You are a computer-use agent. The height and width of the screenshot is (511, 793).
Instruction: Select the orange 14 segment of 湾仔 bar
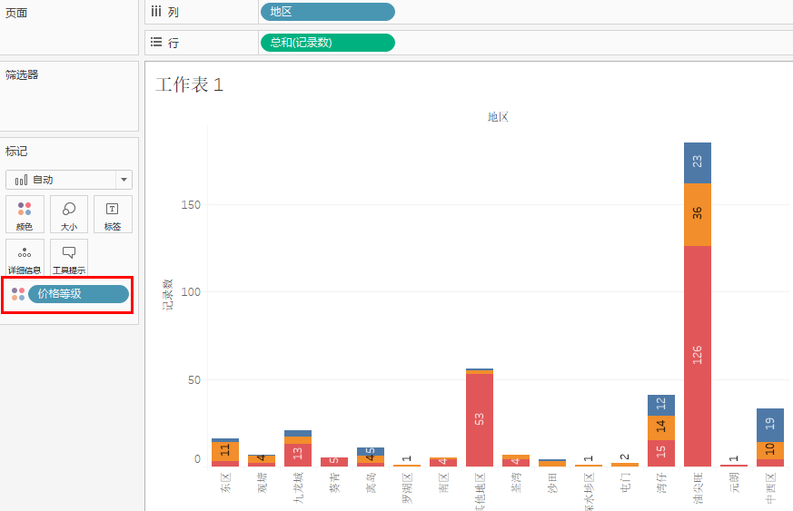pos(661,428)
